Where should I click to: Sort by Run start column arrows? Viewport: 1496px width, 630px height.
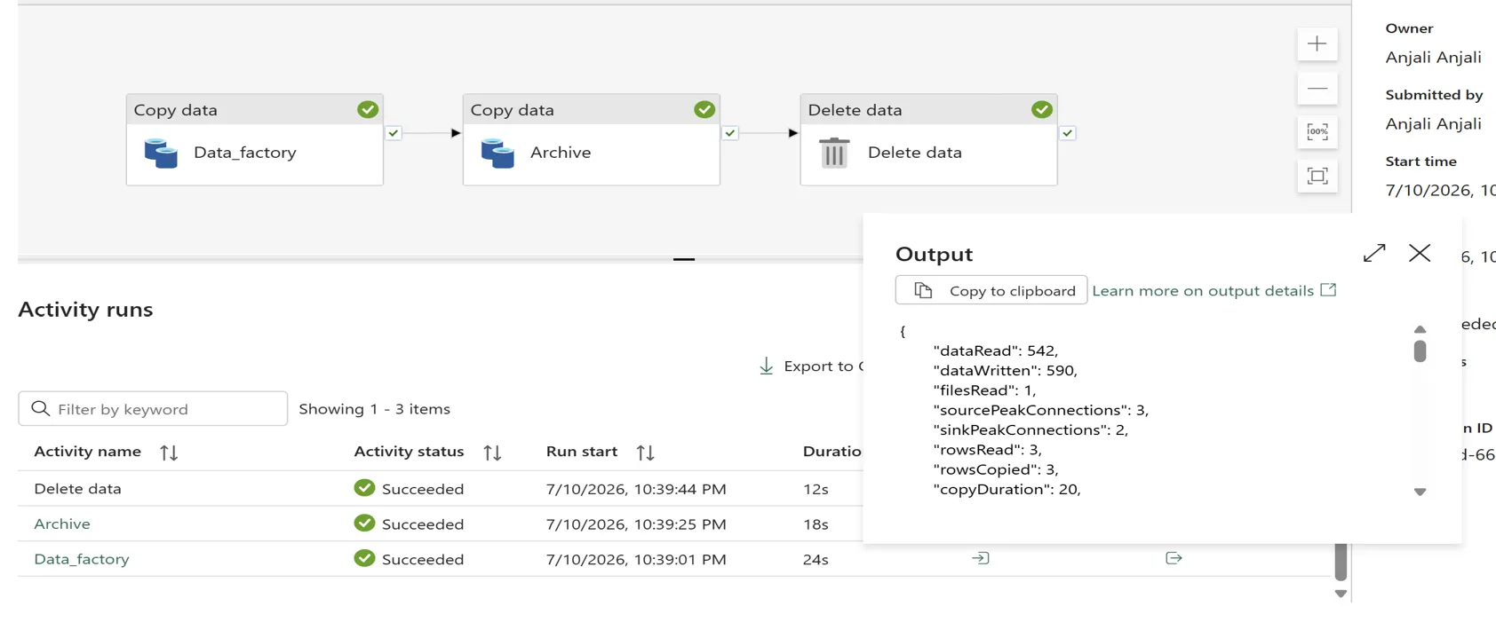tap(646, 453)
